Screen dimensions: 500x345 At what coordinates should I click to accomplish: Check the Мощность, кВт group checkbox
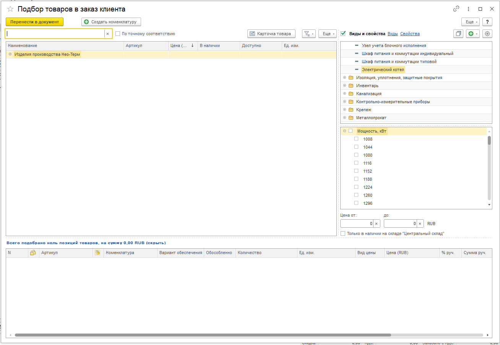(x=351, y=131)
